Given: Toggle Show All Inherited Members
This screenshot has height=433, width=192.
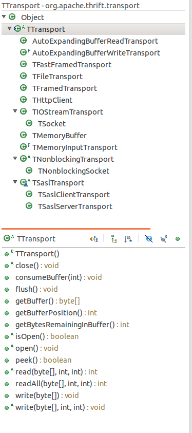Looking at the screenshot, I should 113,239.
